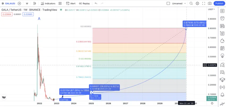Start bar Replay mode
This screenshot has width=226, height=107.
pos(84,3)
